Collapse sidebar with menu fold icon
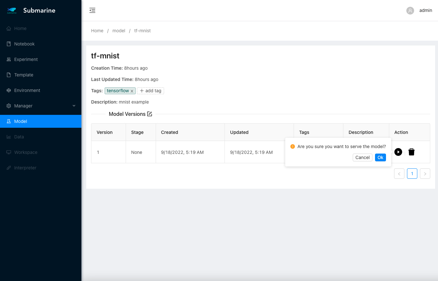The image size is (438, 281). (x=92, y=10)
